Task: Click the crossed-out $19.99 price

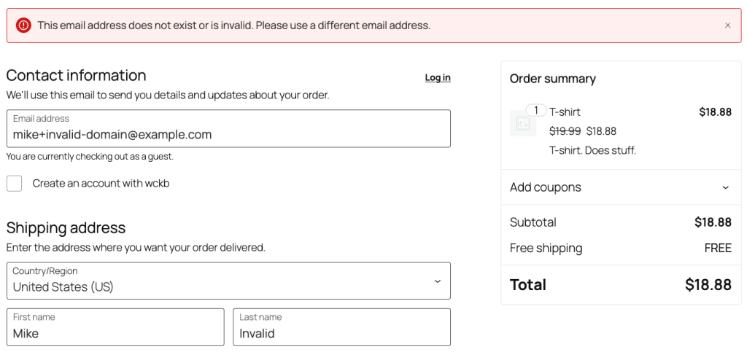Action: tap(565, 131)
